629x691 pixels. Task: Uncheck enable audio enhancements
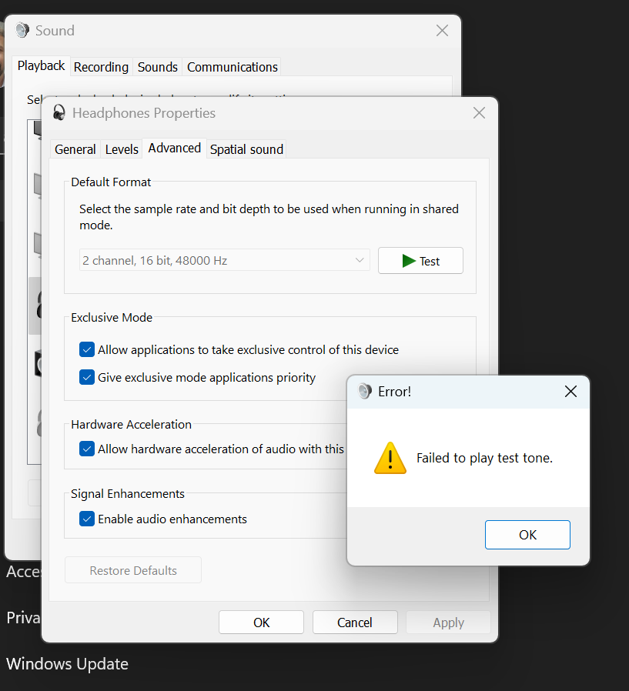tap(87, 519)
